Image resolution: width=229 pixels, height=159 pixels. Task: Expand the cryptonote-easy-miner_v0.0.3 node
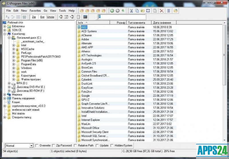(5, 106)
